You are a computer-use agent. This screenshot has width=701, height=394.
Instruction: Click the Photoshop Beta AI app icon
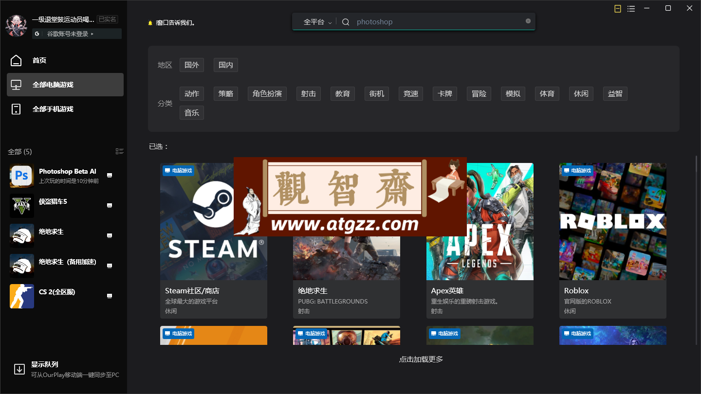tap(22, 176)
